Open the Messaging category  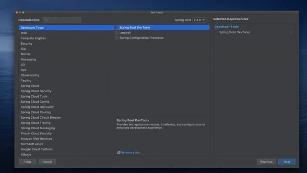[66, 60]
